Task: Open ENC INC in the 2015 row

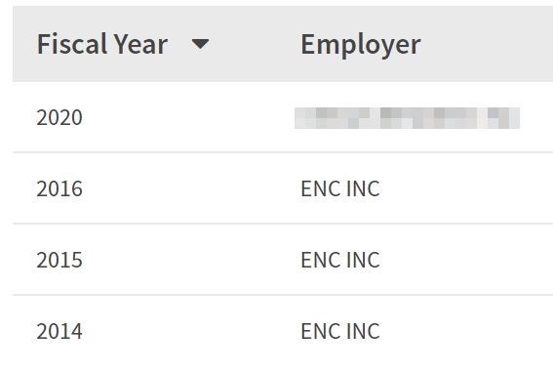Action: click(340, 260)
